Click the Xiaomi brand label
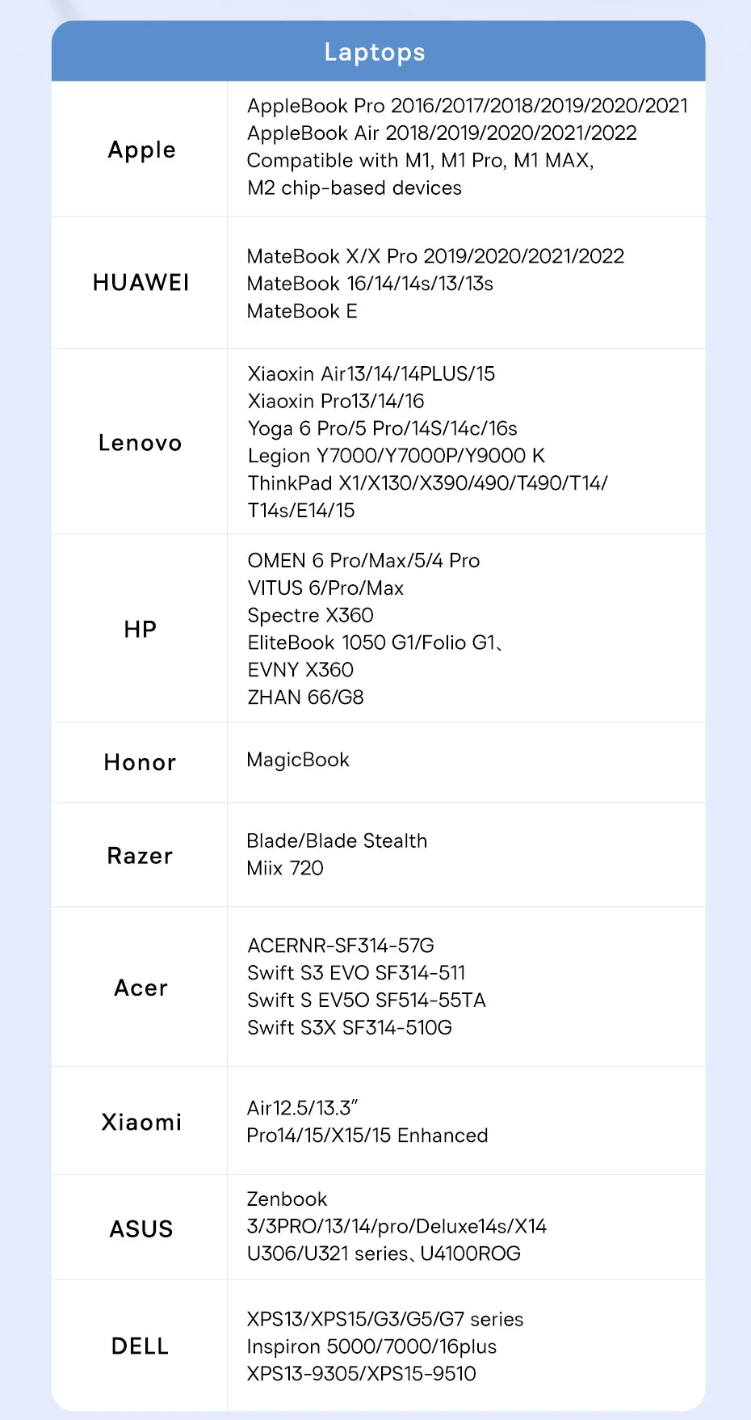 tap(141, 1122)
